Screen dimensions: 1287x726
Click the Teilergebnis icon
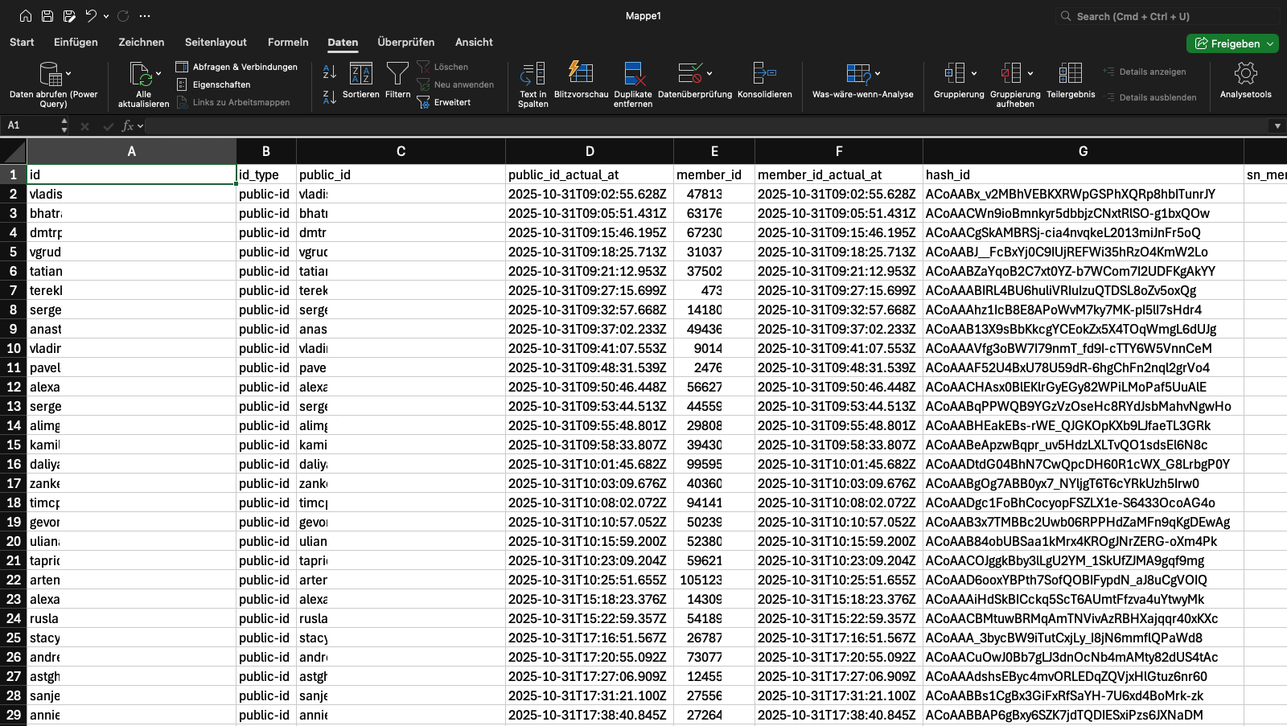[x=1070, y=74]
